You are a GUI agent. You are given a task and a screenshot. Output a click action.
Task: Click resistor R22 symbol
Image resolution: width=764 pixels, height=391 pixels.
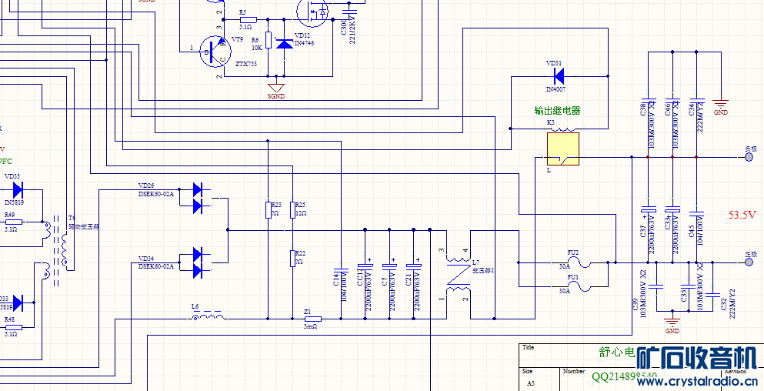coord(292,259)
